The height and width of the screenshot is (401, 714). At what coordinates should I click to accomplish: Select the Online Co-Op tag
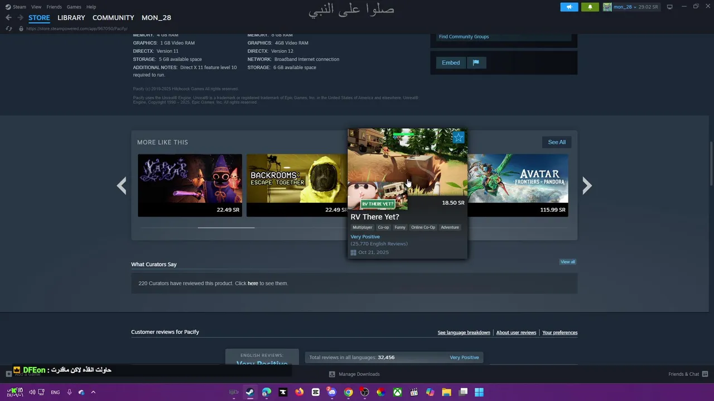pyautogui.click(x=423, y=227)
